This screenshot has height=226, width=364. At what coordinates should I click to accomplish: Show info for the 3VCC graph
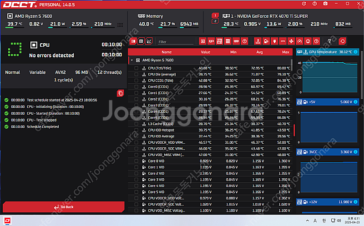pos(355,152)
